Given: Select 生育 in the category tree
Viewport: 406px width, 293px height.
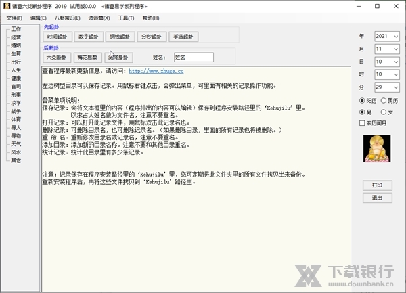Looking at the screenshot, I should coord(16,54).
